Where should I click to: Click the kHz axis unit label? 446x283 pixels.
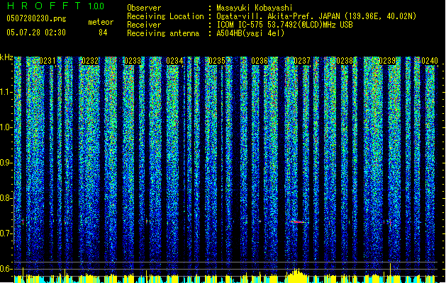[x=6, y=57]
